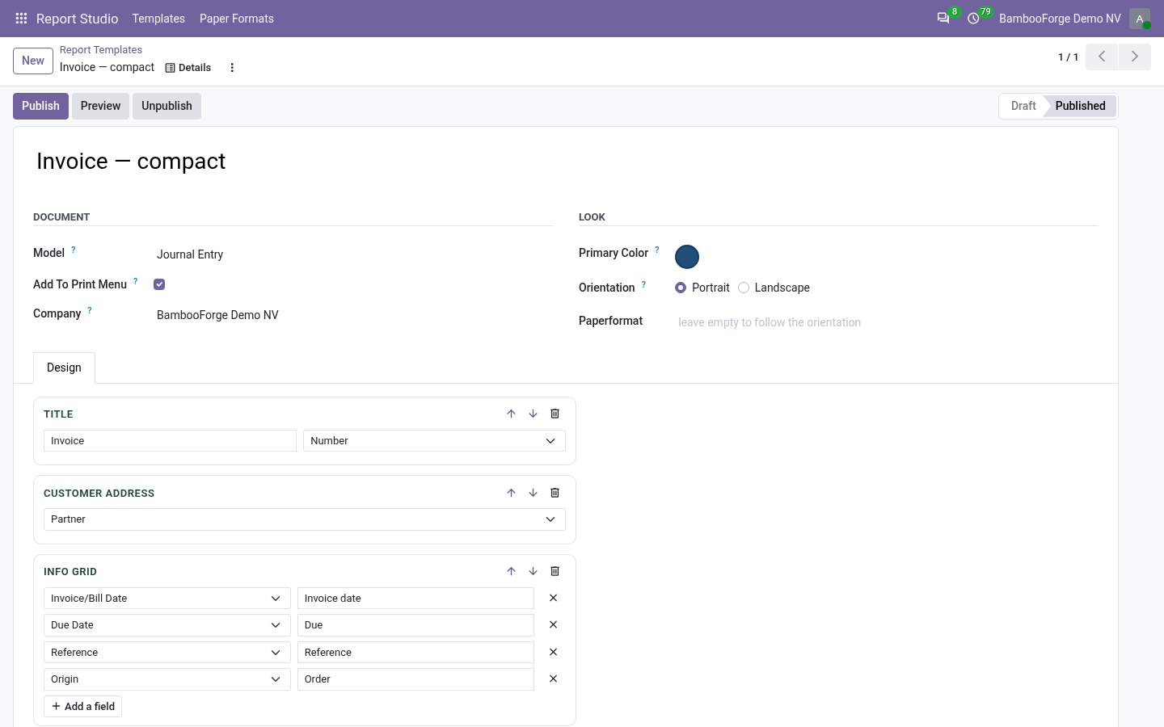Click the user avatar icon
The width and height of the screenshot is (1164, 727).
[1140, 19]
